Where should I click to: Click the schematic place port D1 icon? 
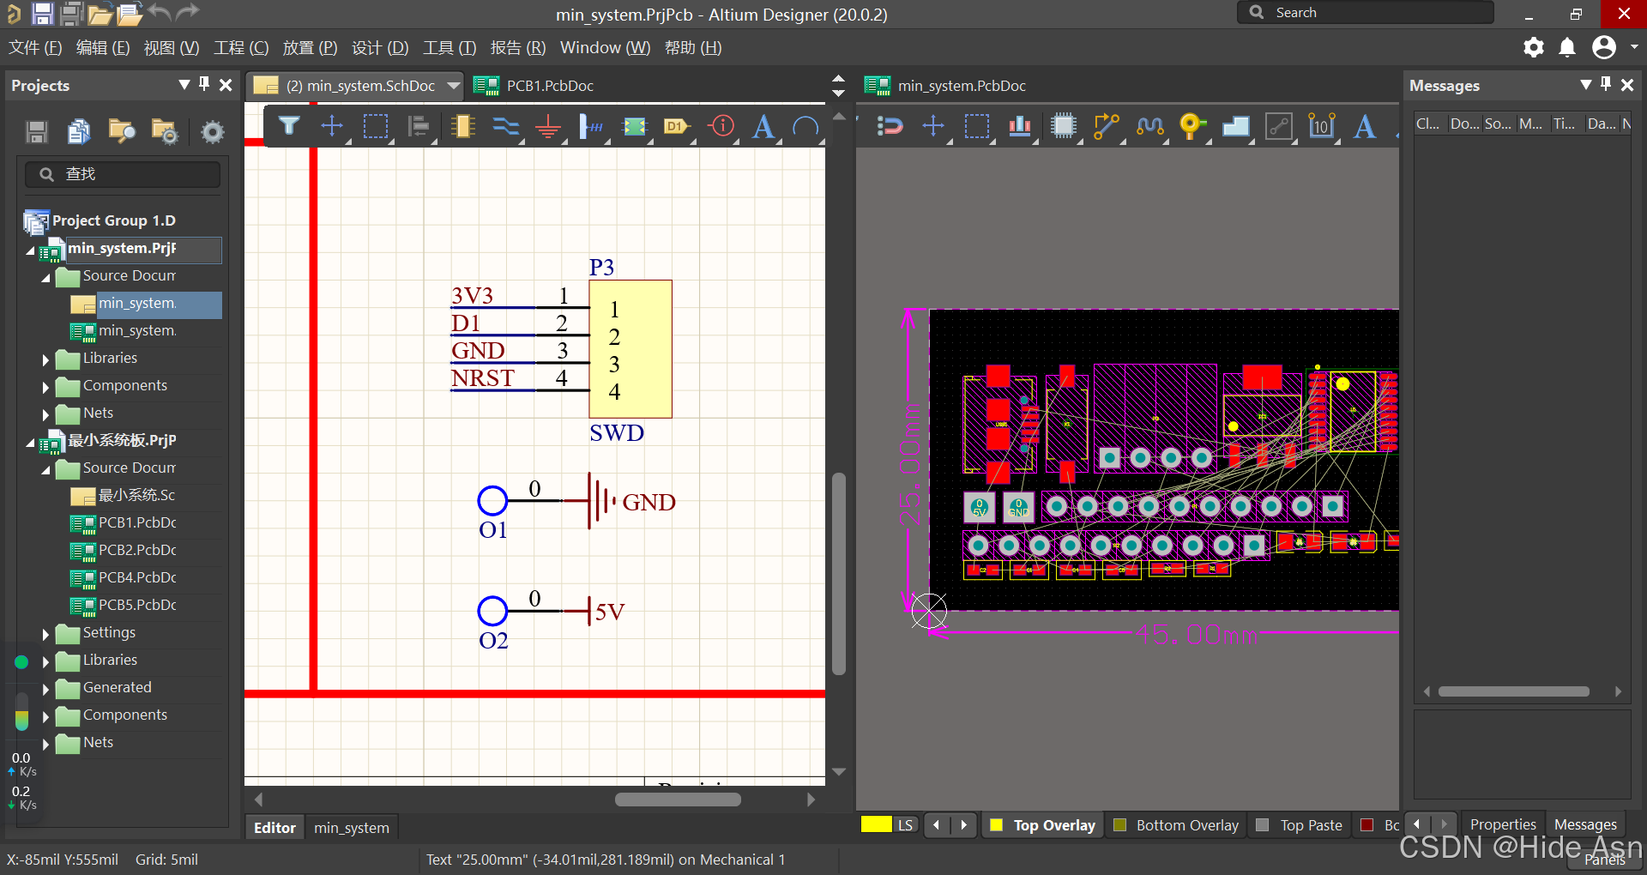[677, 127]
